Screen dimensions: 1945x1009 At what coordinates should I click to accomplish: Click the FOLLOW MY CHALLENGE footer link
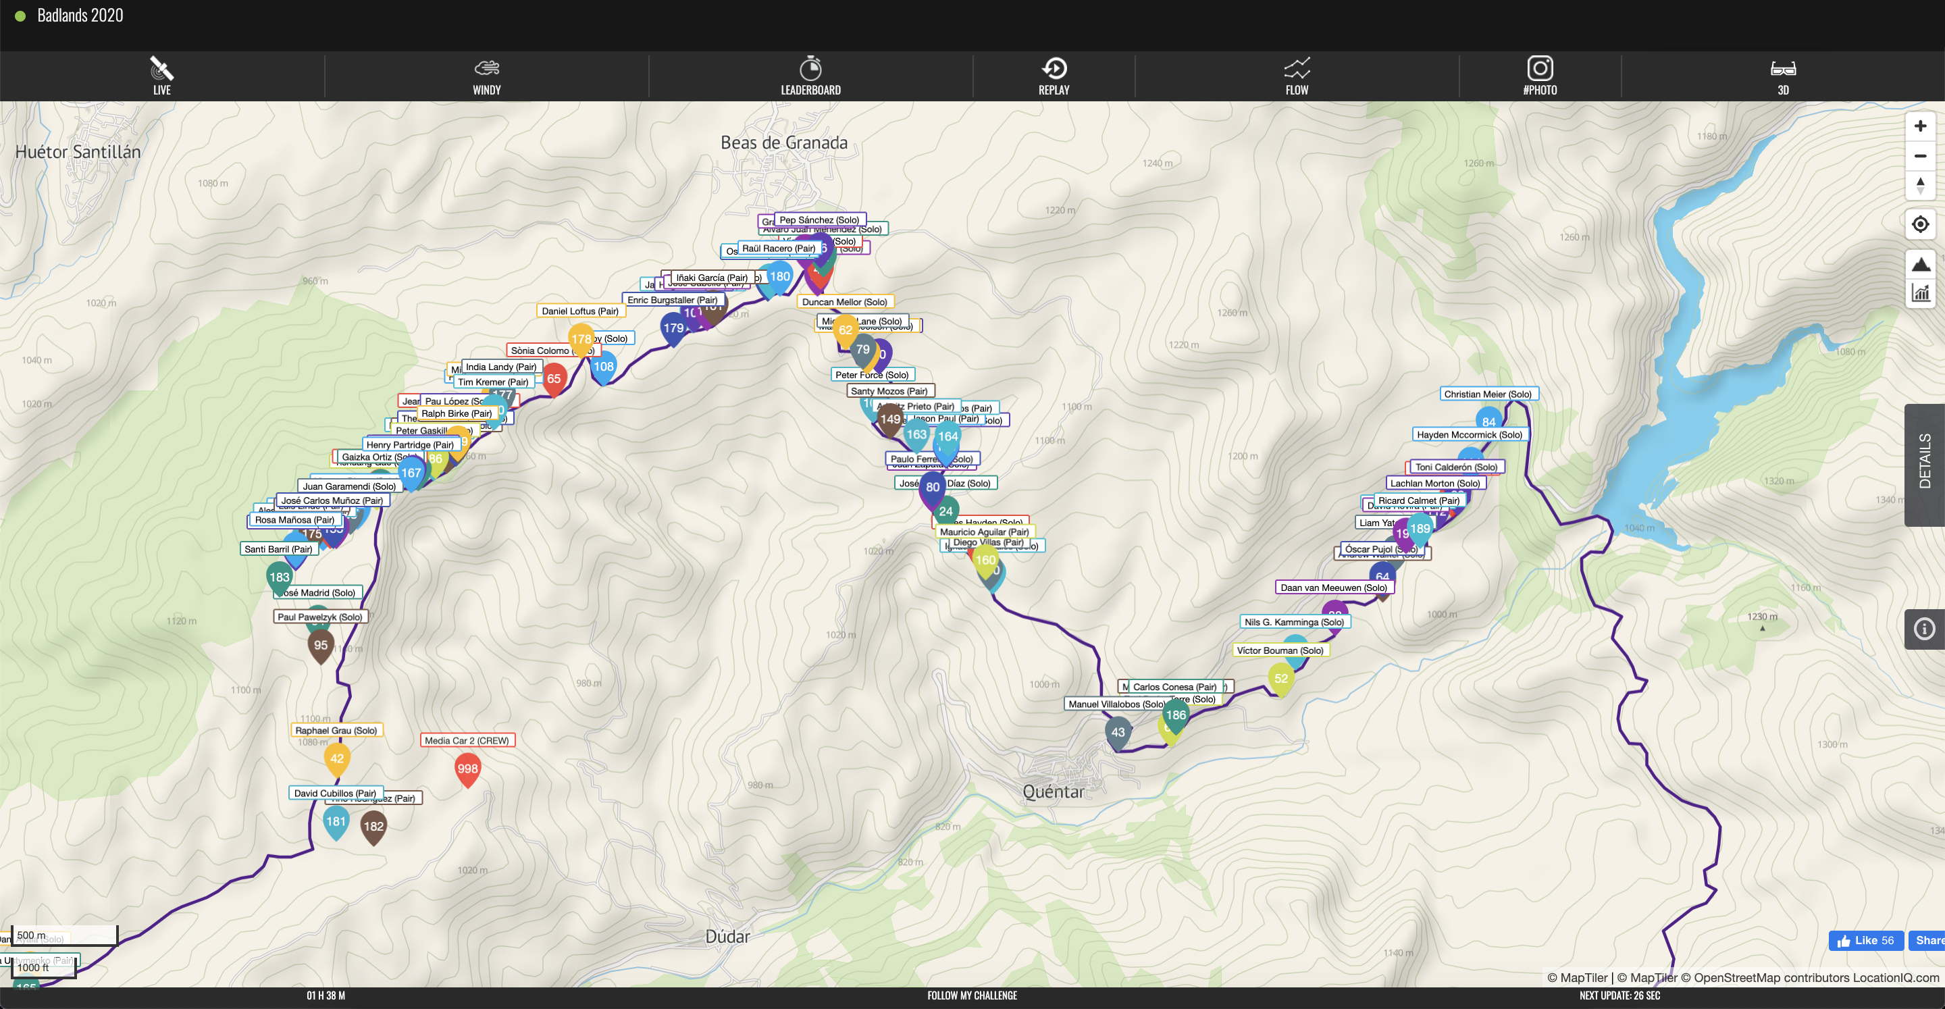tap(972, 995)
